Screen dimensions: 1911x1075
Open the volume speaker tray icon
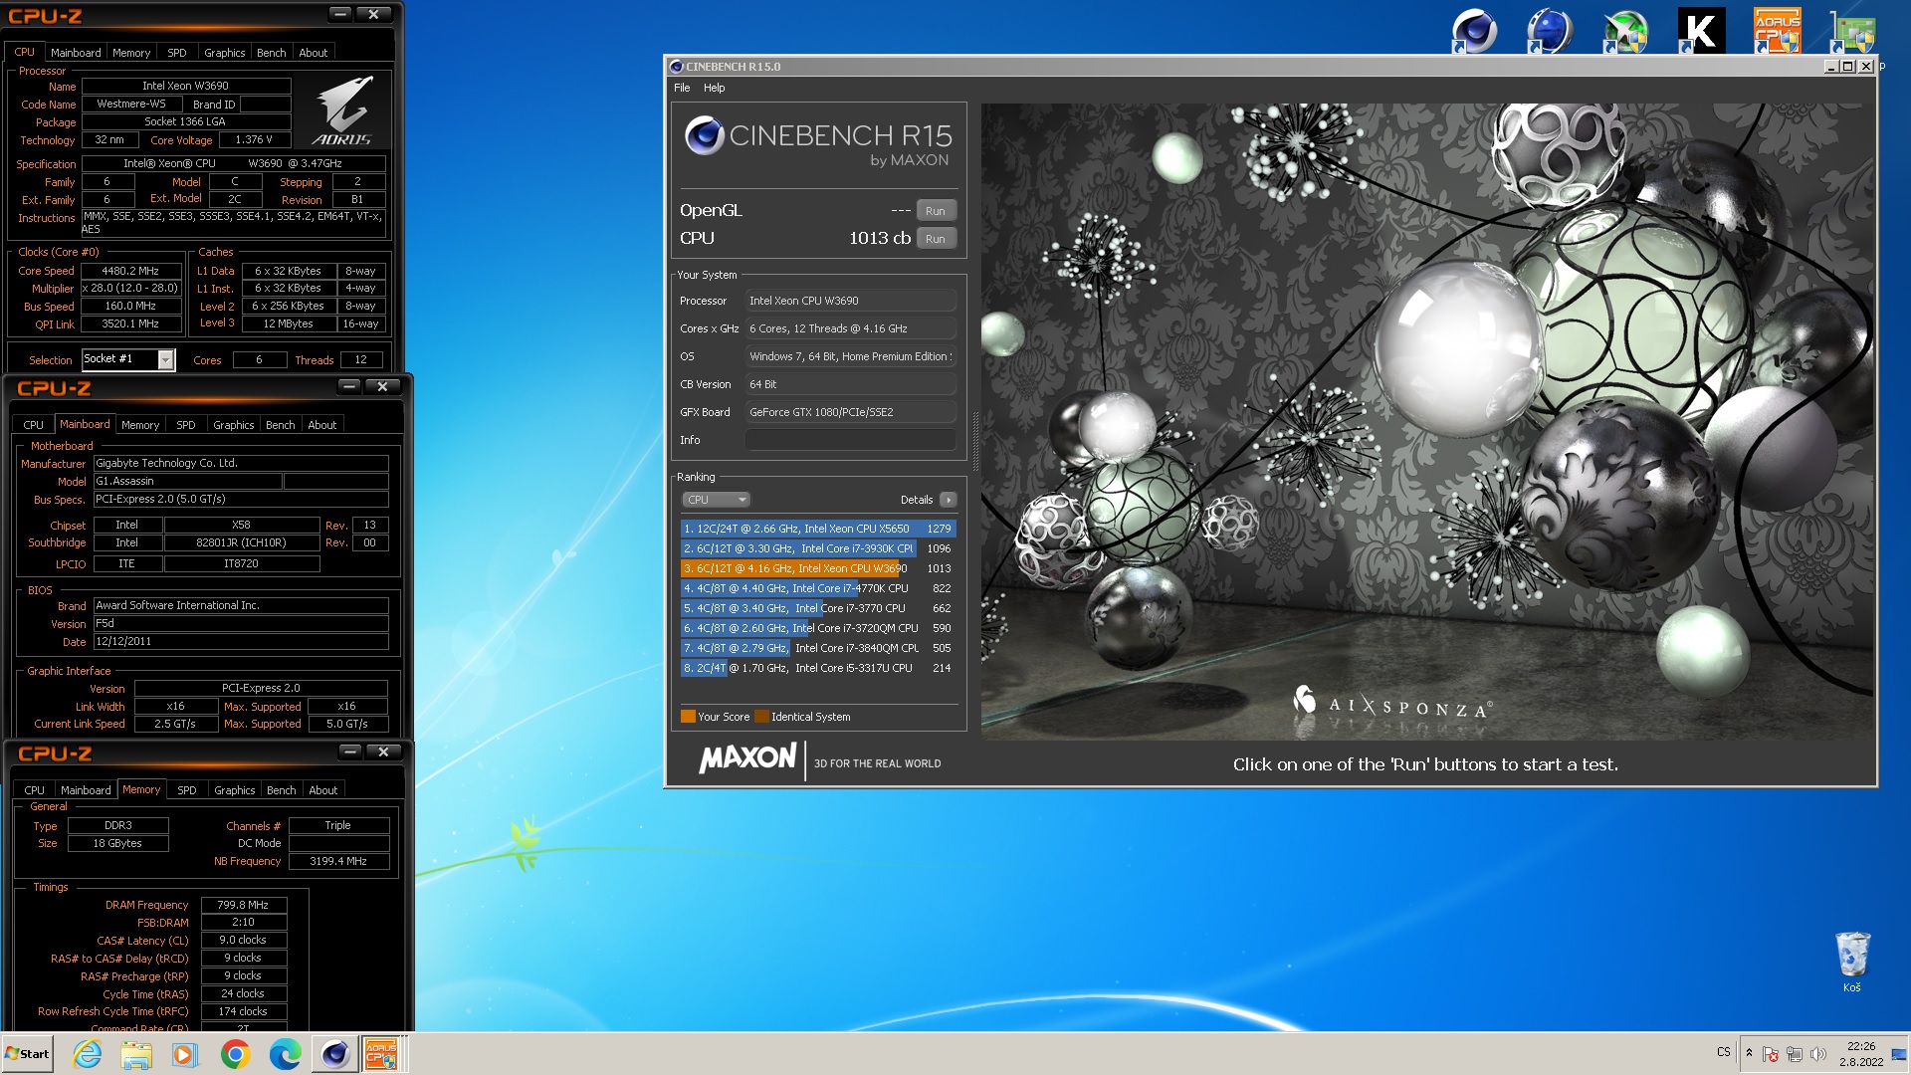[1818, 1054]
